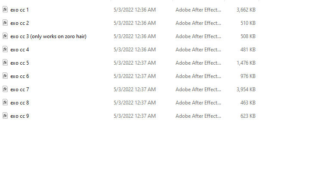Select the file named exo cc 2
This screenshot has height=185, width=327.
pos(20,23)
